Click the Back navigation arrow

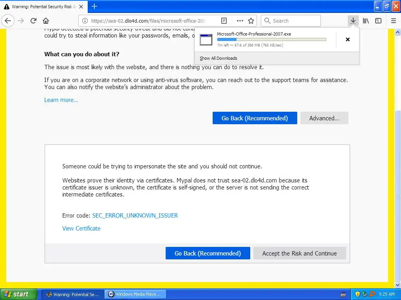(8, 21)
